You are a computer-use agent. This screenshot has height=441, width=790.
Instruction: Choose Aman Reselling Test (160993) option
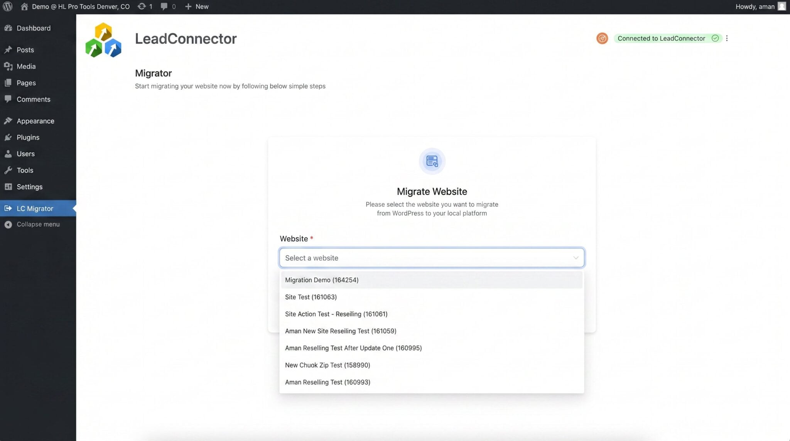432,382
